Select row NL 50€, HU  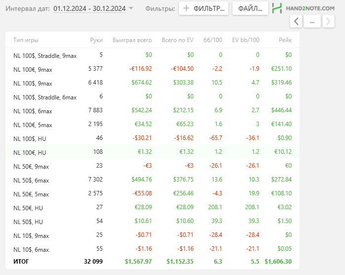152,207
